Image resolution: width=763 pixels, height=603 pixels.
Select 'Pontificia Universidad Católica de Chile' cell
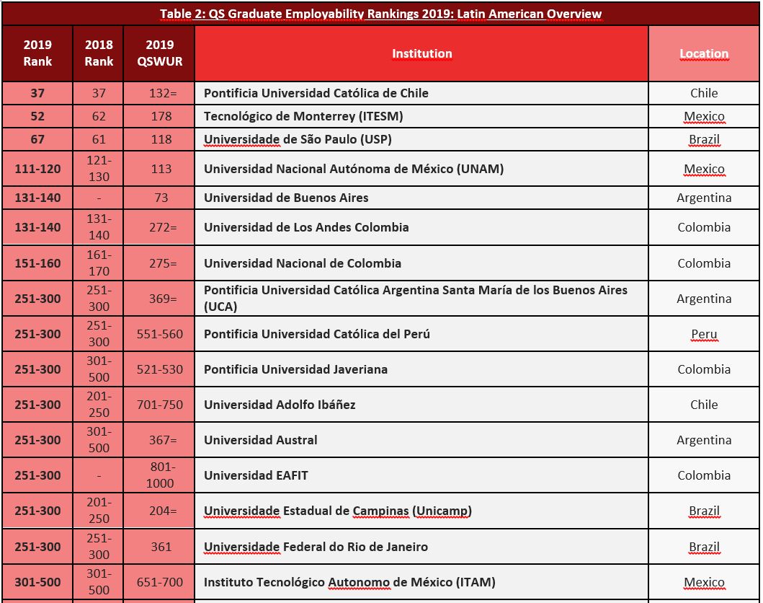tap(421, 93)
